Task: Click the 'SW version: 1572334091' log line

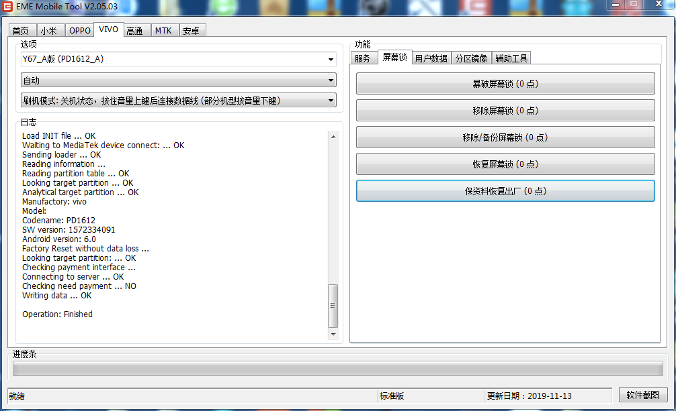Action: 69,230
